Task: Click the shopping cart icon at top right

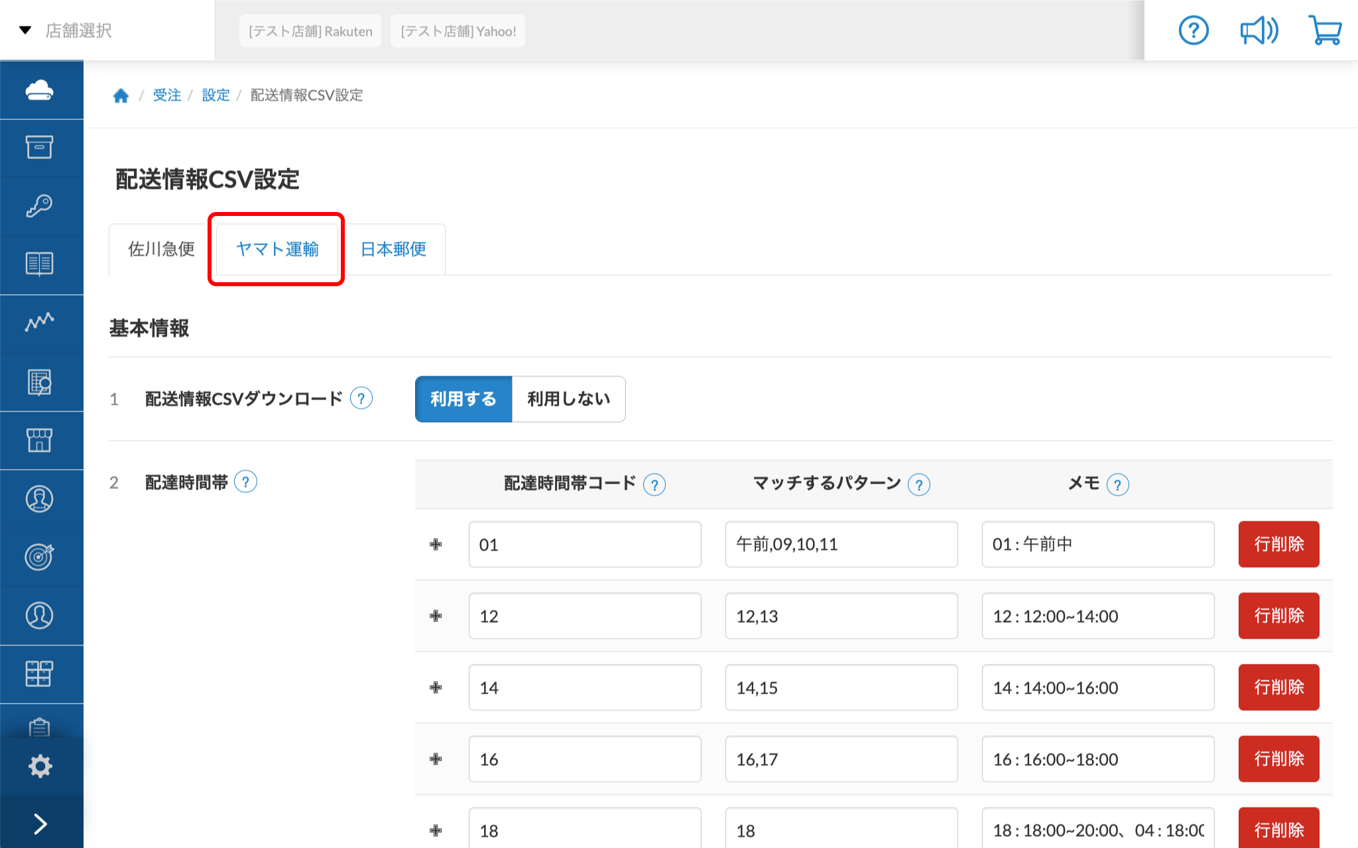Action: point(1324,30)
